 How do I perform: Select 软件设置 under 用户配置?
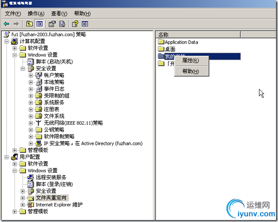click(38, 164)
